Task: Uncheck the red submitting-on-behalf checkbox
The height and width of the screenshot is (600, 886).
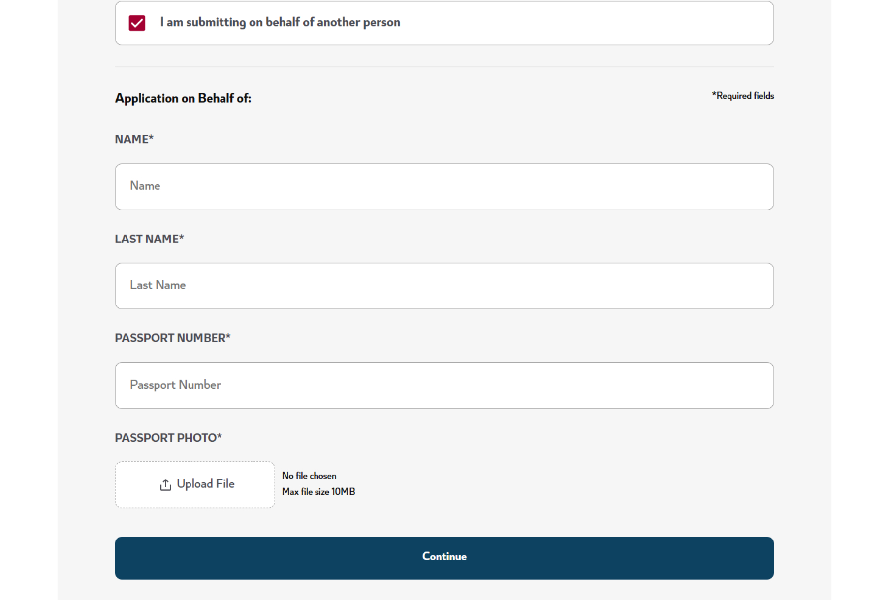Action: click(137, 23)
